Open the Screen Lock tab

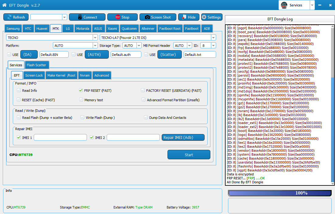pyautogui.click(x=34, y=75)
